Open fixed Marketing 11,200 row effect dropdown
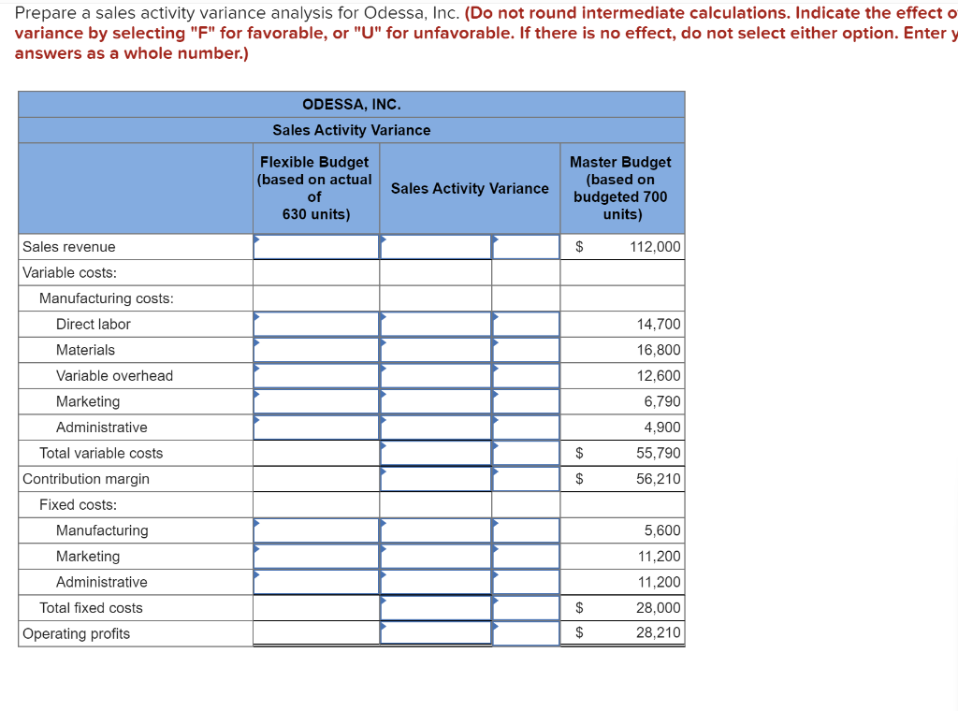958x711 pixels. pos(526,557)
